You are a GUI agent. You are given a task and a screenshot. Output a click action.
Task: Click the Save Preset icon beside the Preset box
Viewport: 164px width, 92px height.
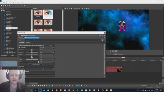(102, 40)
